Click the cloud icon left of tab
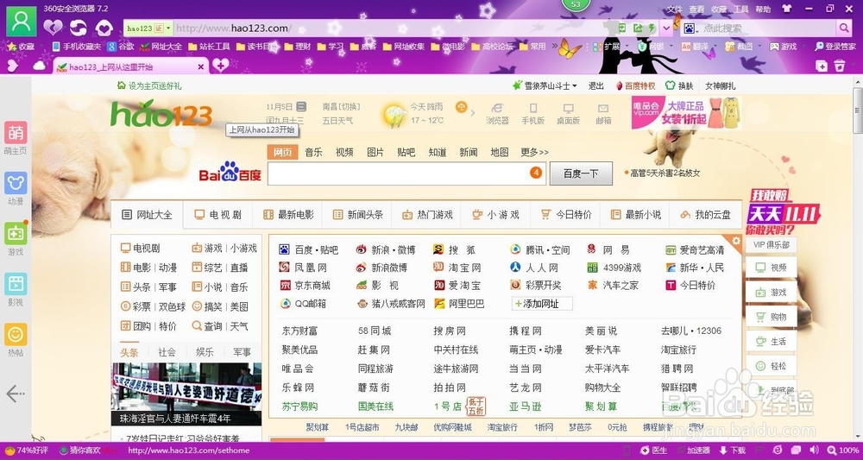Image resolution: width=863 pixels, height=460 pixels. [40, 66]
